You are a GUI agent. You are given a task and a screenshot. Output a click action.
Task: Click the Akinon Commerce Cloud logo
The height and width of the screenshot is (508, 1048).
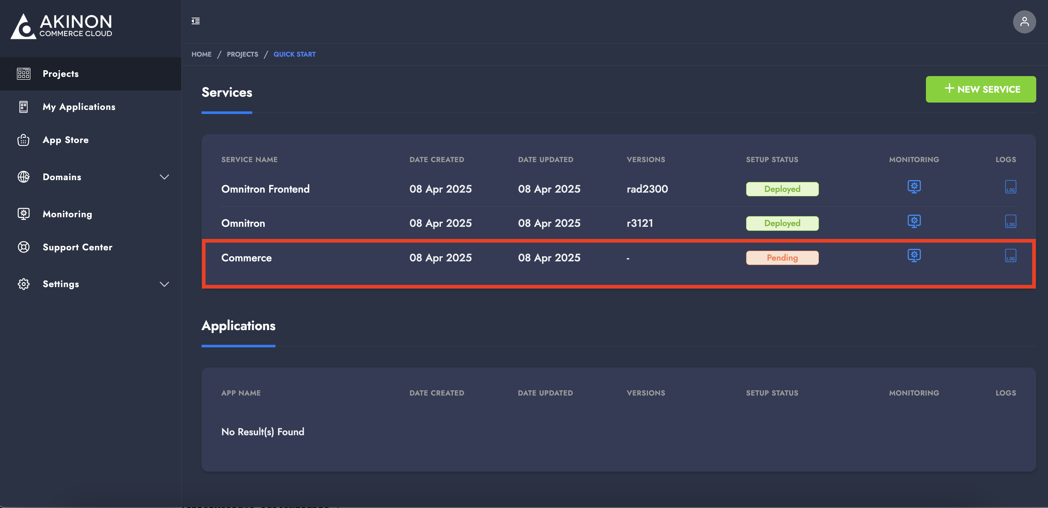tap(61, 26)
